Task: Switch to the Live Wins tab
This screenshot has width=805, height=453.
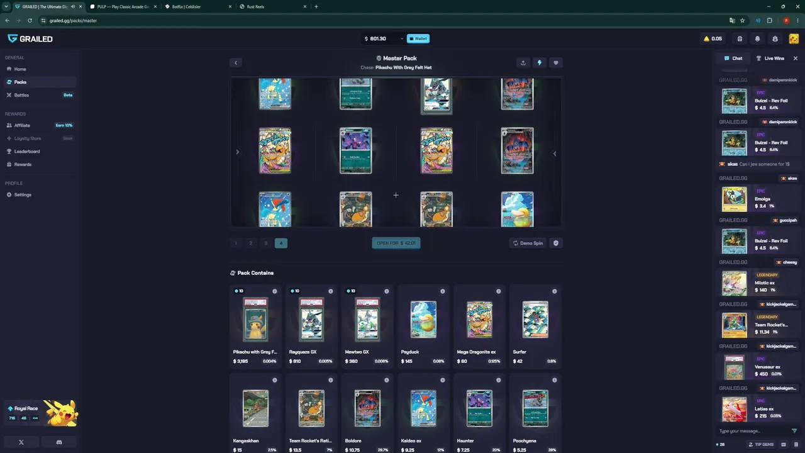Action: pos(770,59)
